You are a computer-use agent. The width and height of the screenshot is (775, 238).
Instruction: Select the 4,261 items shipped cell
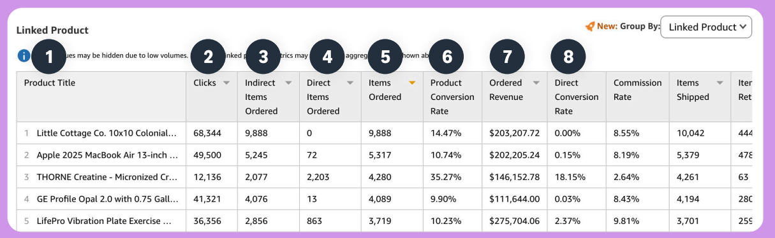click(700, 177)
